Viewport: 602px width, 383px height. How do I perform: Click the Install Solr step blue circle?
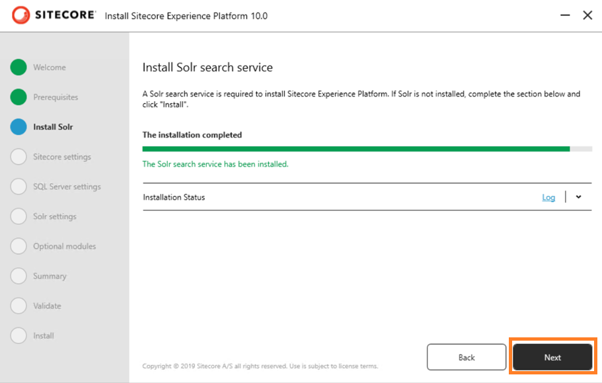19,127
